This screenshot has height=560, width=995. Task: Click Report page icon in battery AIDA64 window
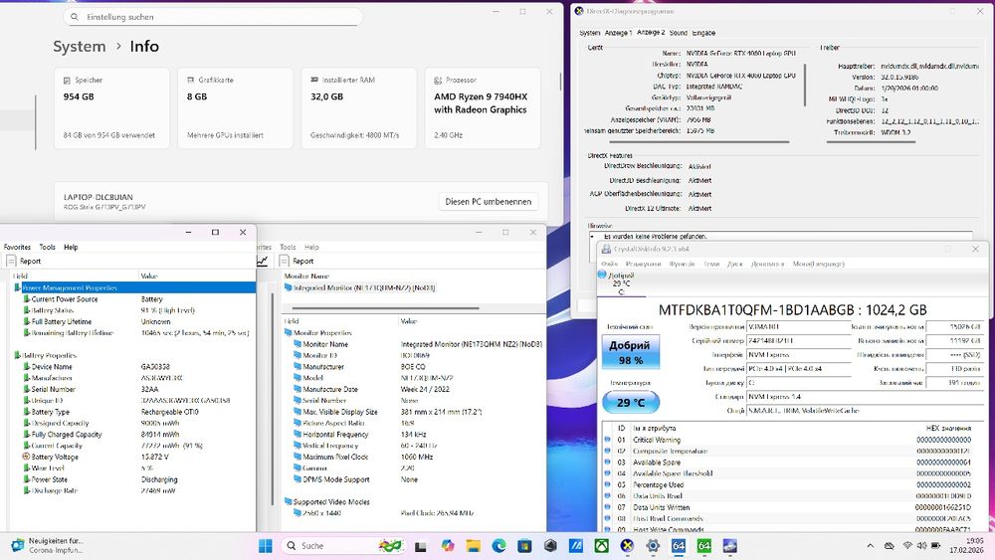11,261
